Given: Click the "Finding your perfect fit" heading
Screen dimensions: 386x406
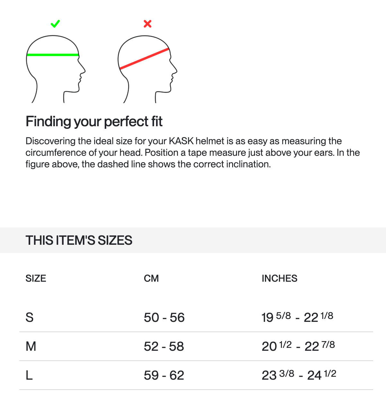Looking at the screenshot, I should click(94, 122).
